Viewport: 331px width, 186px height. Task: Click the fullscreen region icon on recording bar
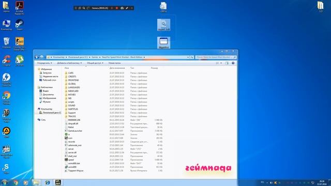coord(88,8)
